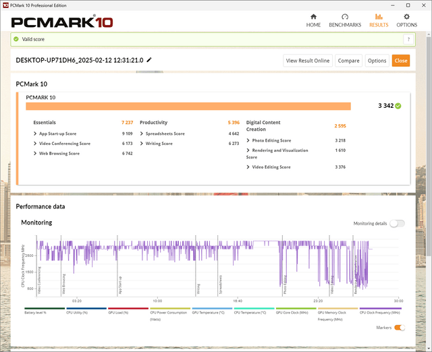Viewport: 432px width, 352px height.
Task: Minimize the PCMark 10 window
Action: pos(393,5)
